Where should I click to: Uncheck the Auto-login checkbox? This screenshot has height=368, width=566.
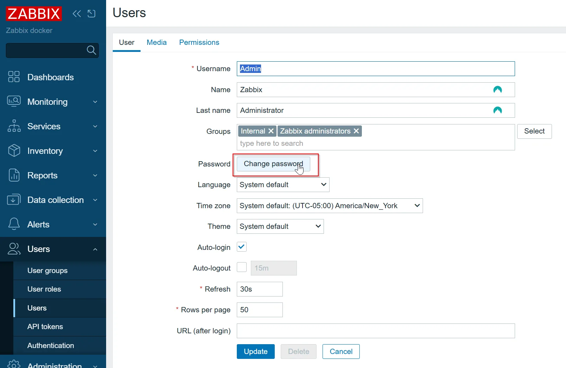point(242,247)
